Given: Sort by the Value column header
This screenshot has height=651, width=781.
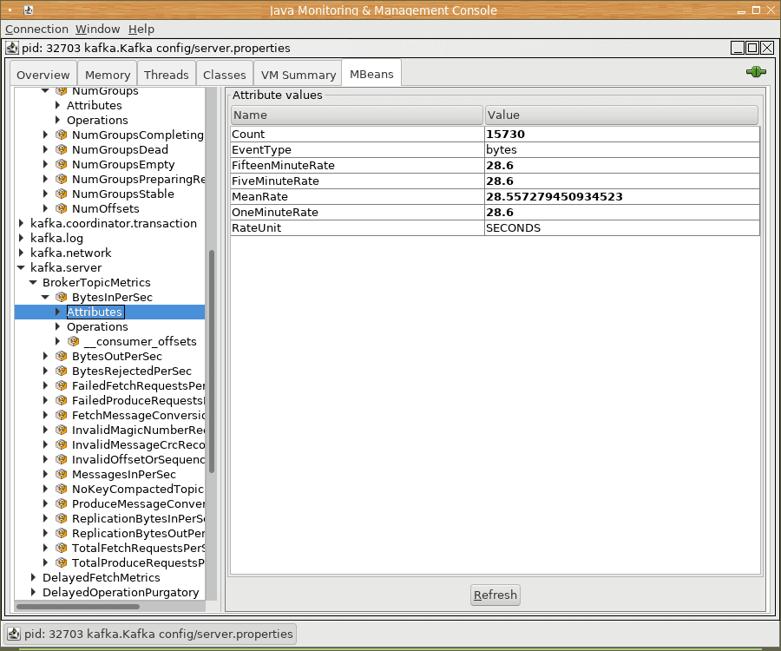Looking at the screenshot, I should 621,115.
